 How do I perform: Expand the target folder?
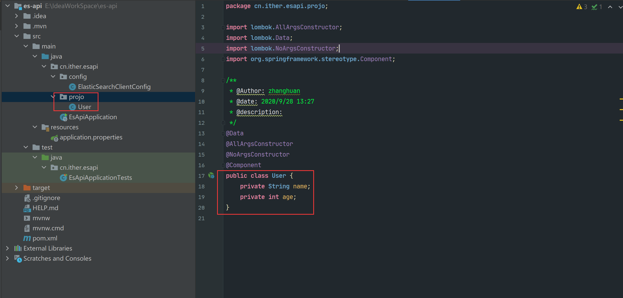[17, 188]
